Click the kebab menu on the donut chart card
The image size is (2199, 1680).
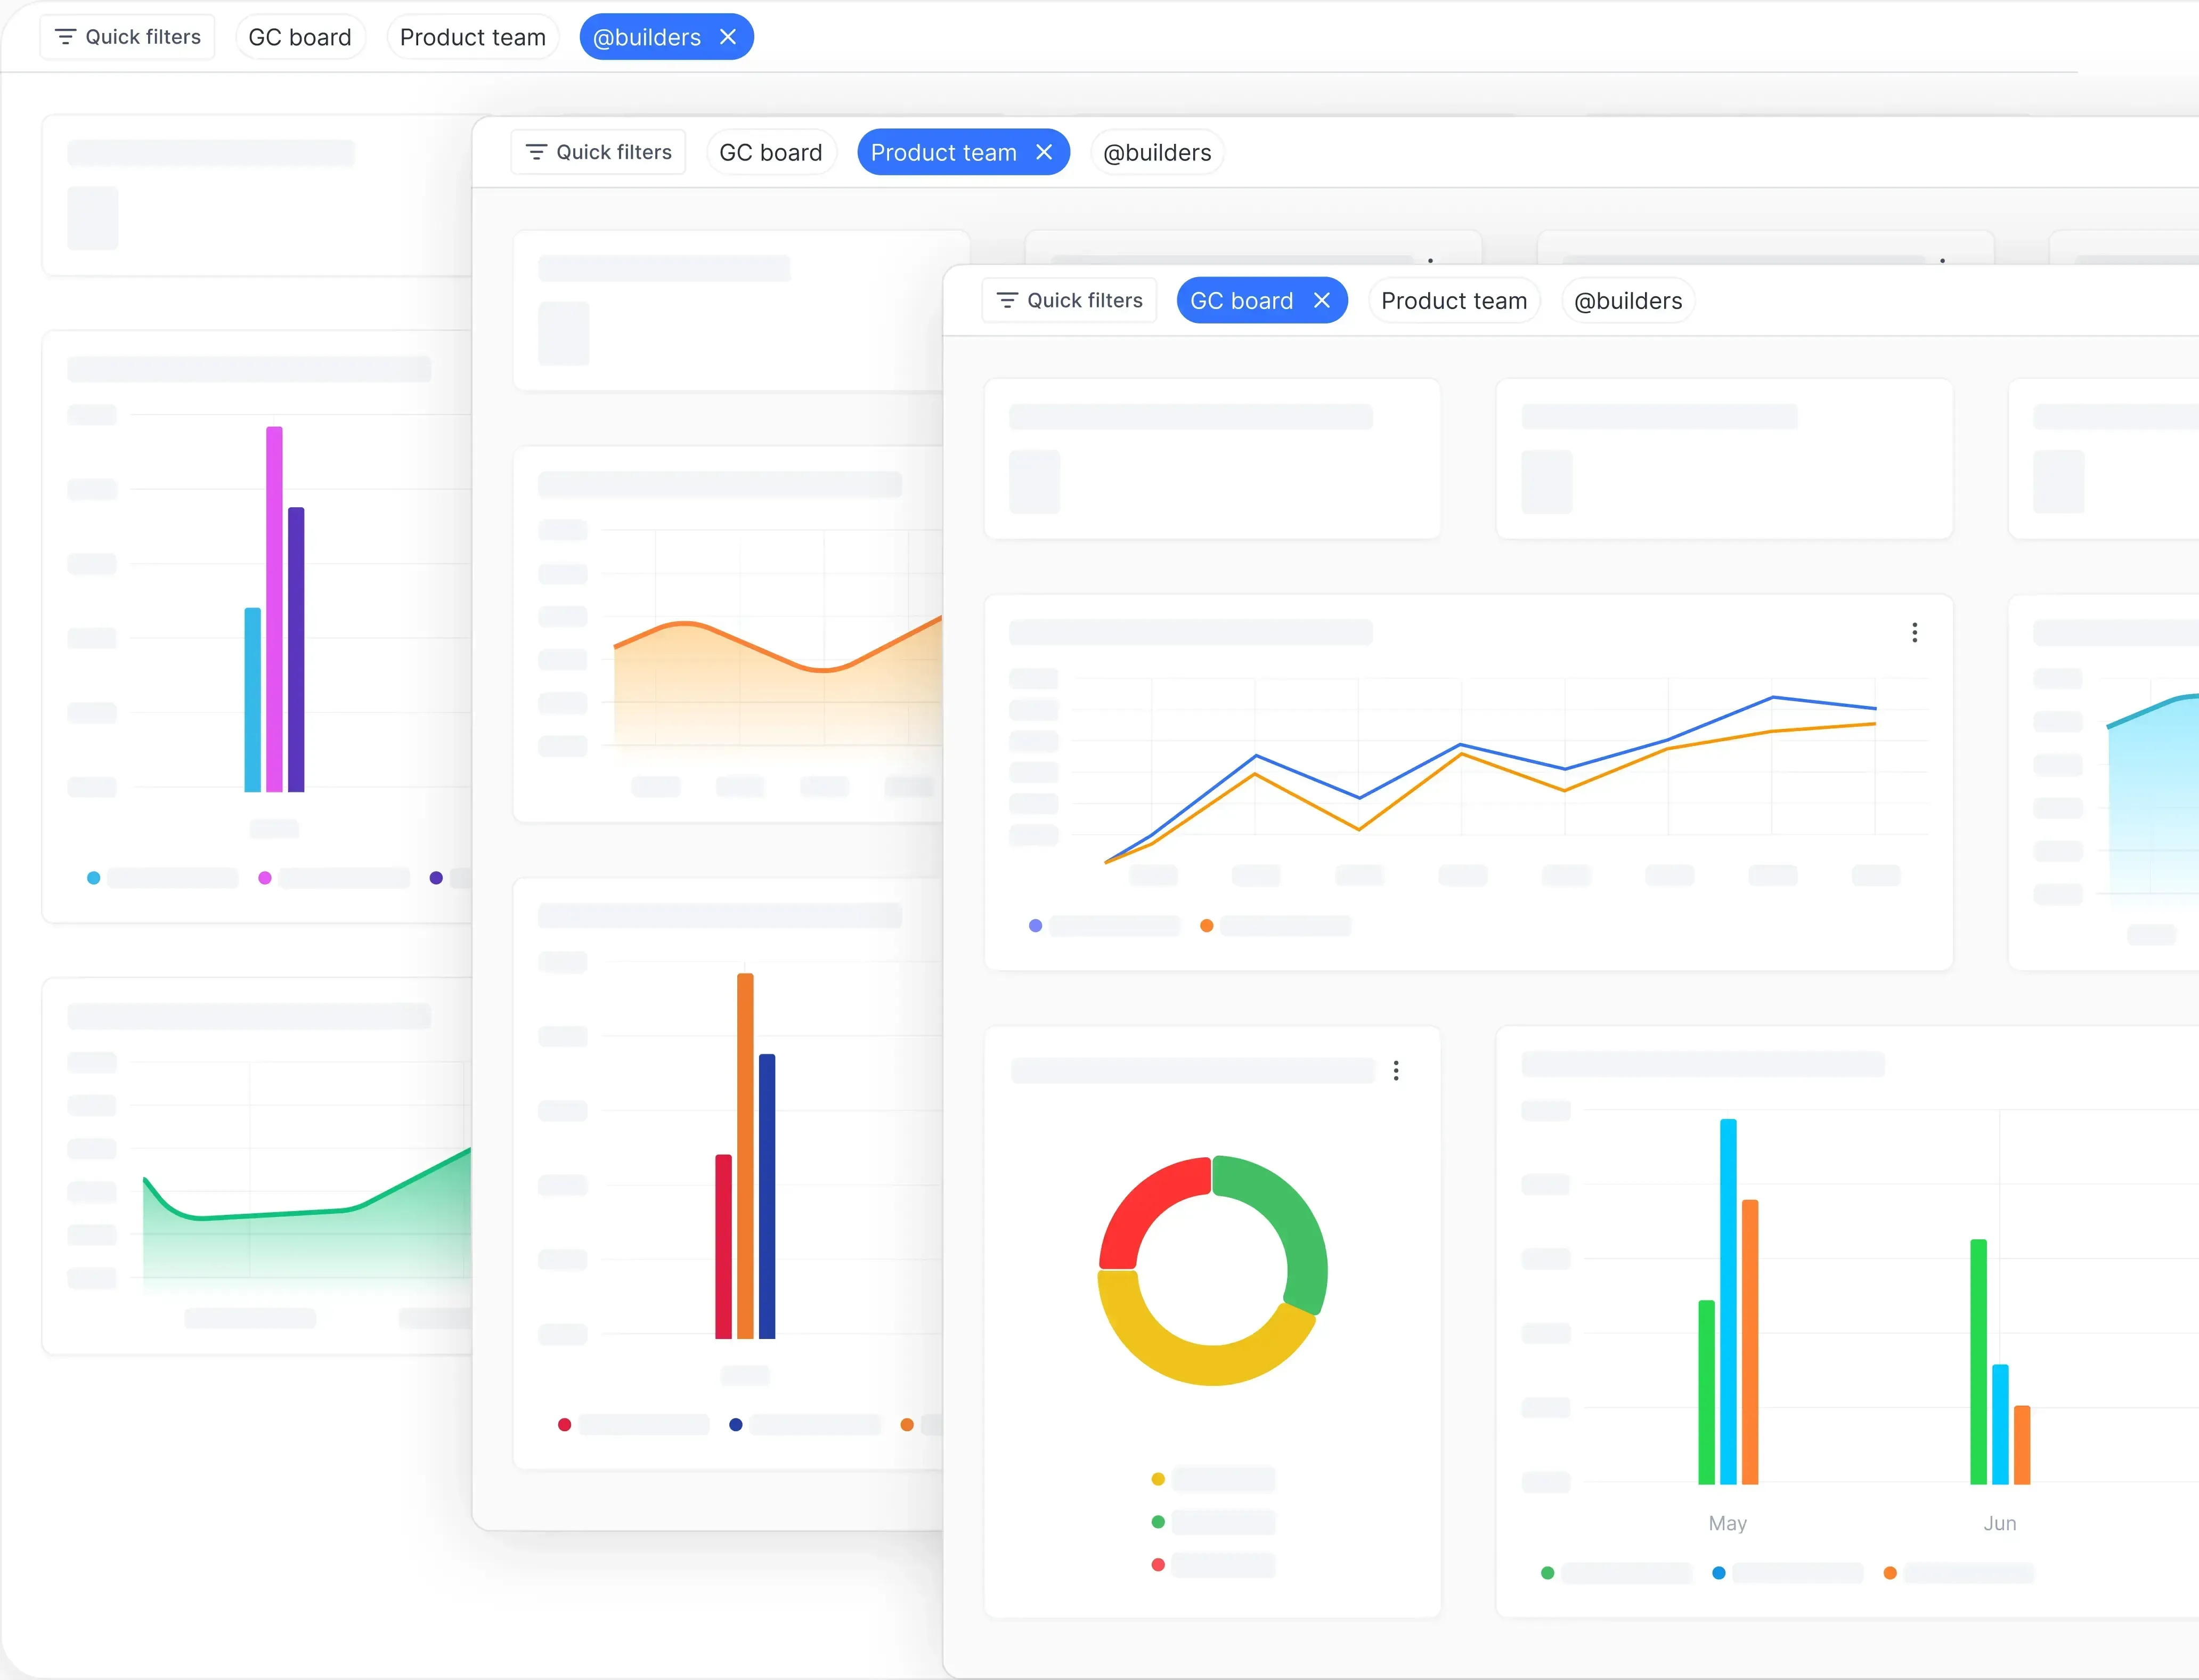[1396, 1070]
